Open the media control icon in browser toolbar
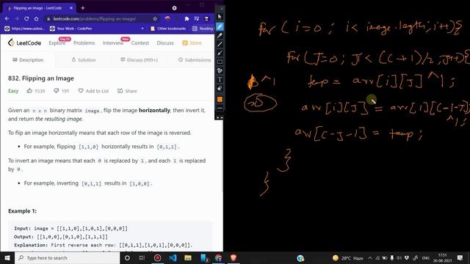 coord(197,18)
